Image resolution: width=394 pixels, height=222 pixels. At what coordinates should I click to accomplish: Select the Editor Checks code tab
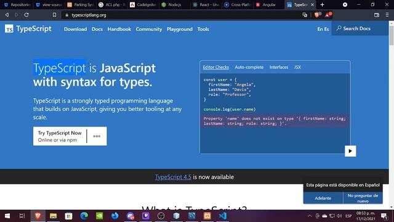[216, 67]
